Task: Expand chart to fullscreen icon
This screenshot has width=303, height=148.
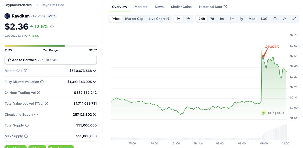Action: (x=294, y=19)
